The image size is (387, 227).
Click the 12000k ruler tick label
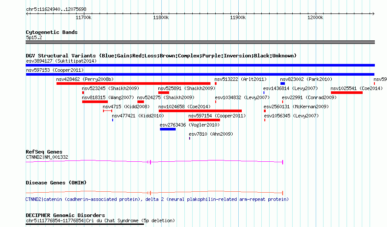point(315,17)
